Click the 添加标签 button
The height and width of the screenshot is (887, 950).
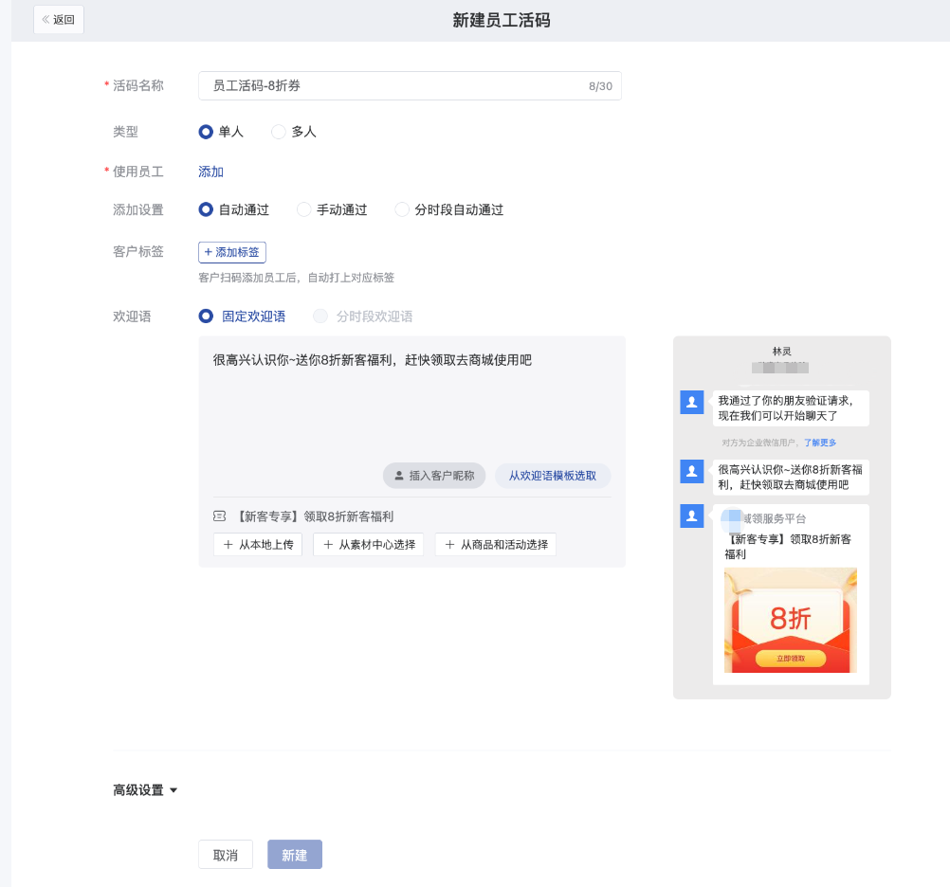[232, 252]
